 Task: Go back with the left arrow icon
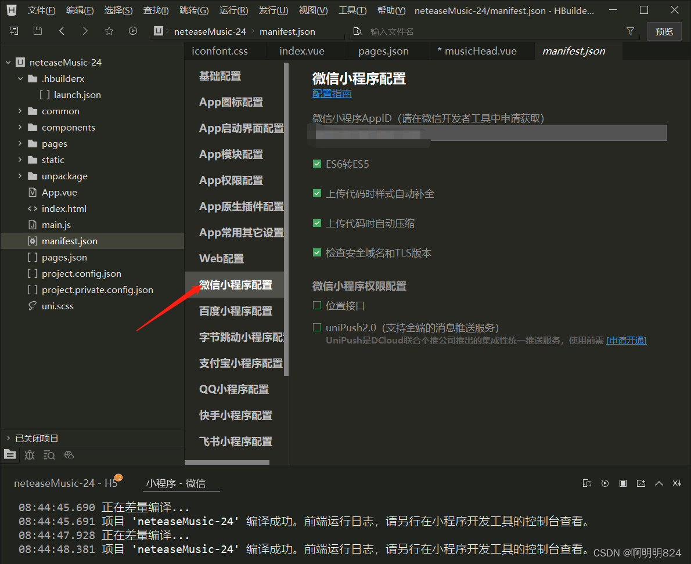click(62, 31)
